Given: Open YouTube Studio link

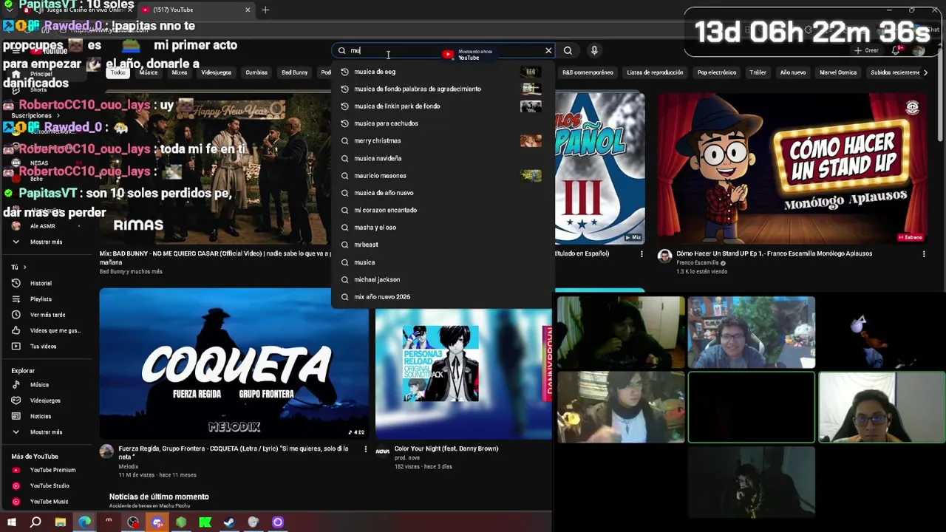Looking at the screenshot, I should [48, 485].
